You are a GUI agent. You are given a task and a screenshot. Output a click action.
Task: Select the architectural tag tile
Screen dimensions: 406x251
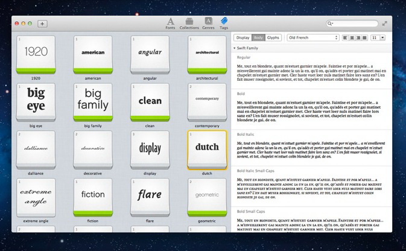[x=207, y=55]
